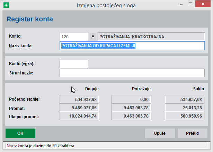
Task: Cancel editing with the Prekid button
Action: [x=192, y=133]
